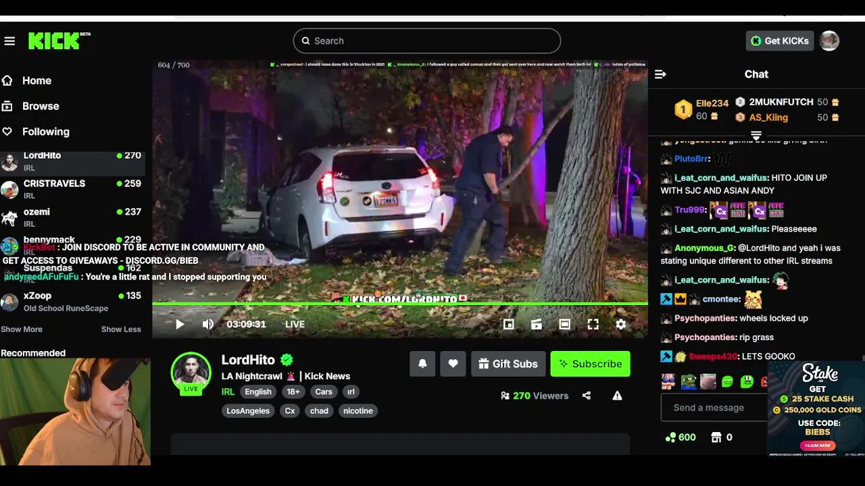This screenshot has width=865, height=486.
Task: Click Sweeps420's username in chat
Action: [x=712, y=356]
